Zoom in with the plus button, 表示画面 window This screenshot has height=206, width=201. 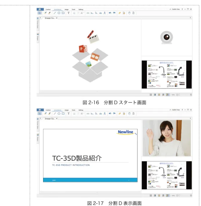pos(191,196)
